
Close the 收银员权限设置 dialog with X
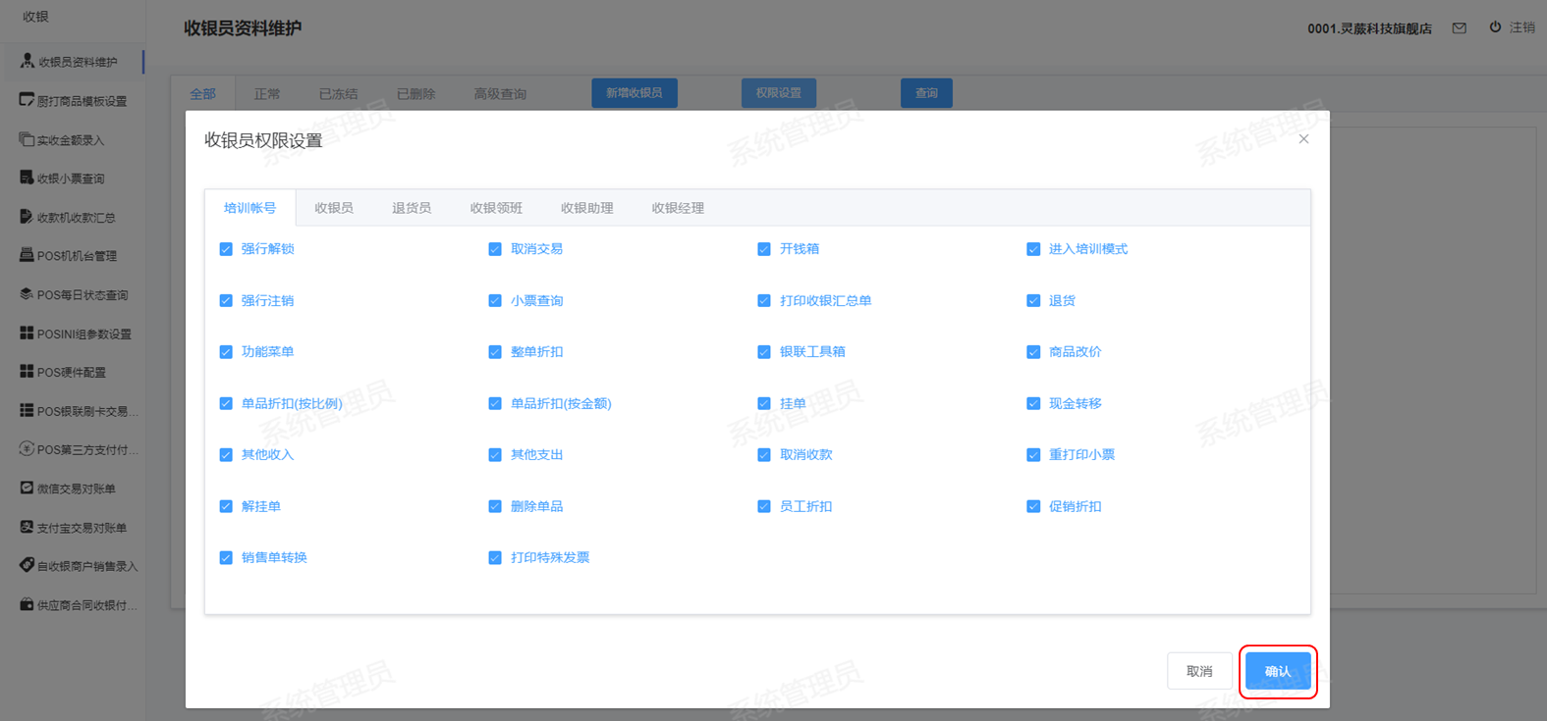tap(1303, 139)
